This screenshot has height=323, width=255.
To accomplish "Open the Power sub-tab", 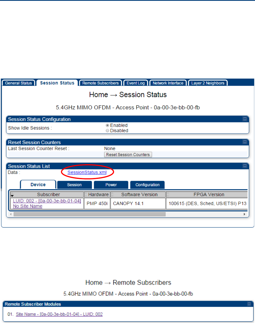I will pyautogui.click(x=111, y=185).
